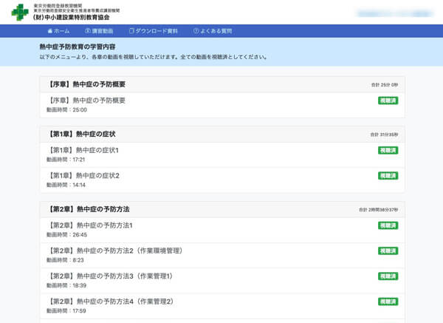Image resolution: width=443 pixels, height=323 pixels.
Task: Click the blurred user account area
Action: [395, 13]
